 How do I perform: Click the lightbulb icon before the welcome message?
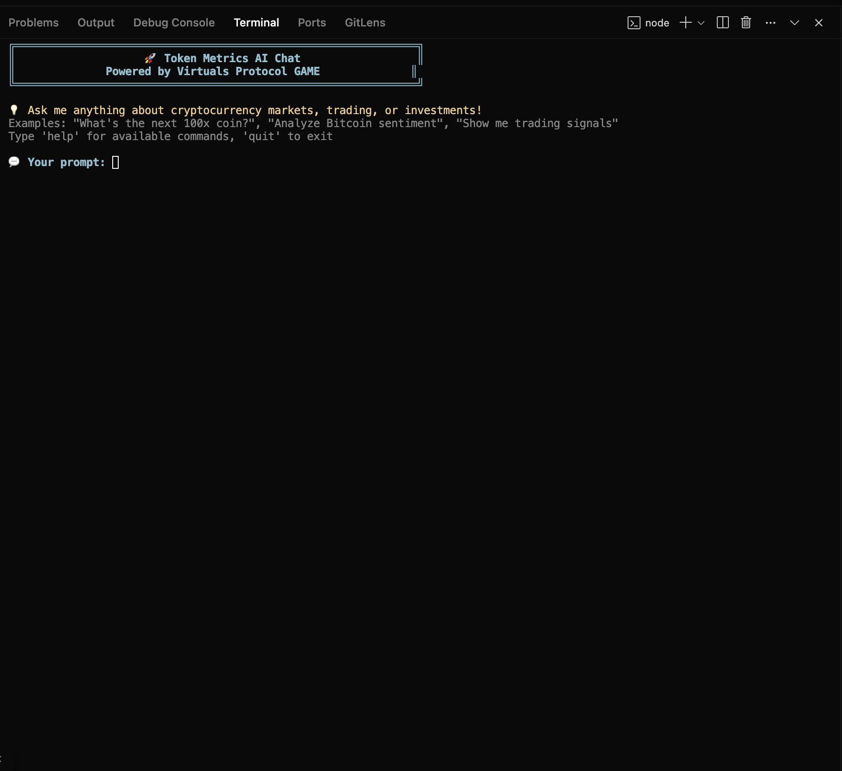[x=14, y=110]
